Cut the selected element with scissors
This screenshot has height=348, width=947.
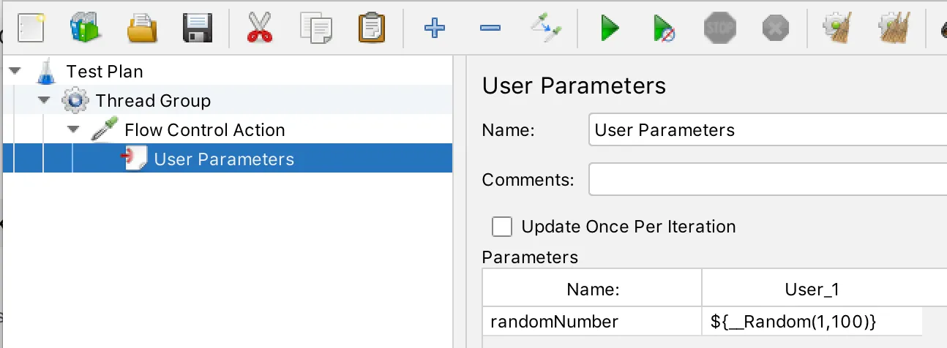(260, 29)
